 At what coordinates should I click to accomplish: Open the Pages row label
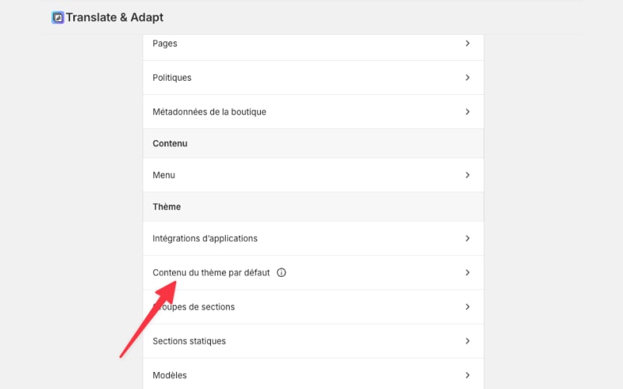tap(165, 44)
